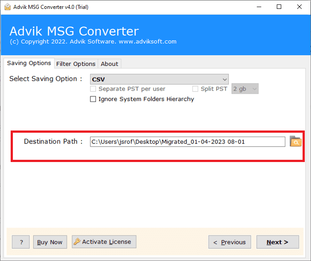Click inside the Destination Path text field

click(x=187, y=142)
